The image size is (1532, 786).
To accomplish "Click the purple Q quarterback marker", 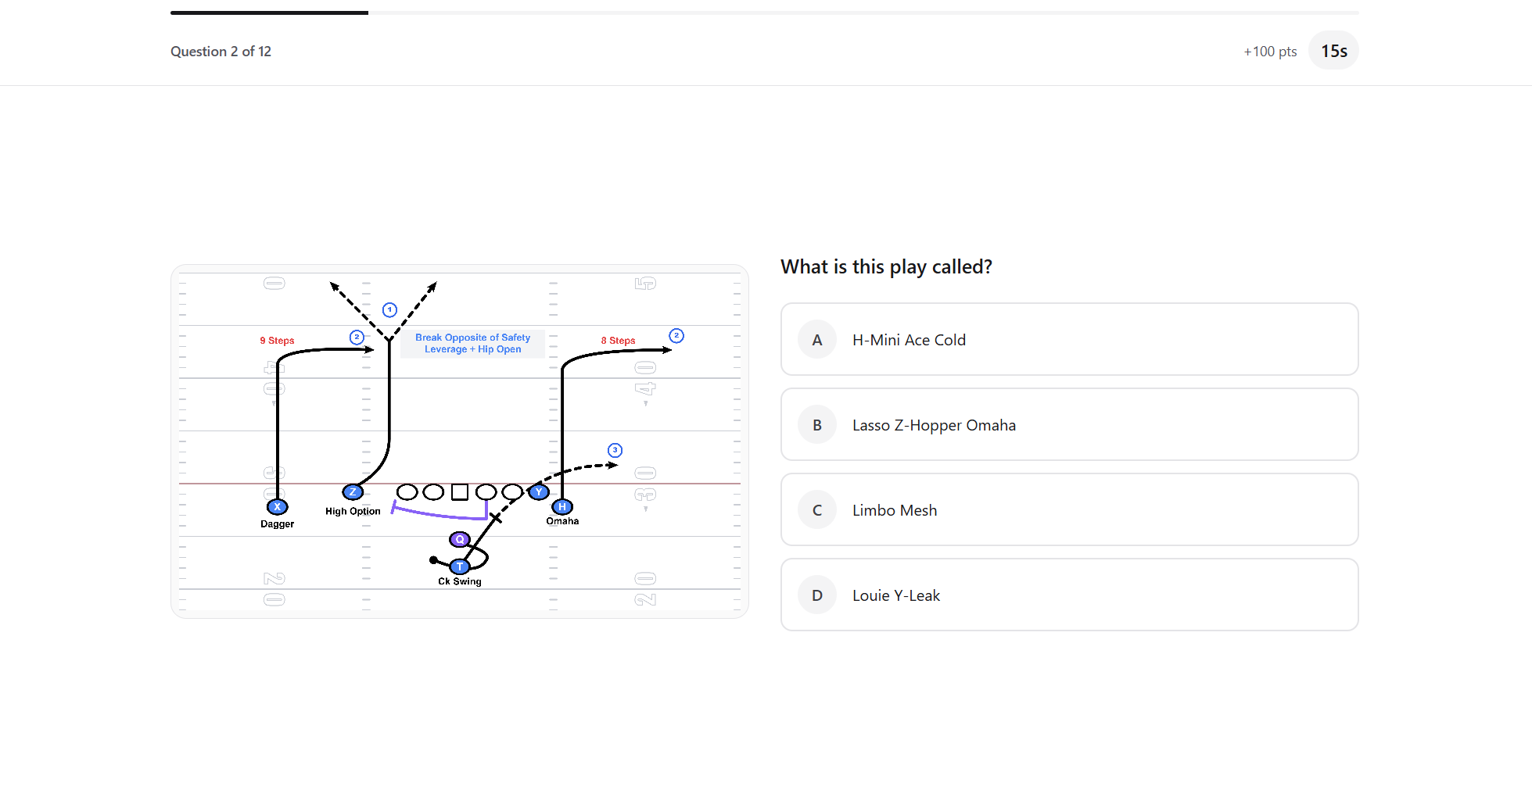I will click(x=460, y=539).
